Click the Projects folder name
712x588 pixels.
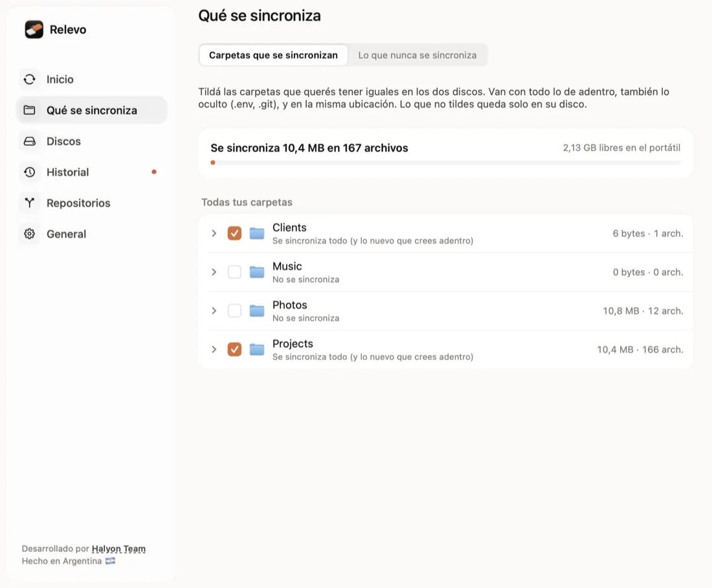point(293,343)
